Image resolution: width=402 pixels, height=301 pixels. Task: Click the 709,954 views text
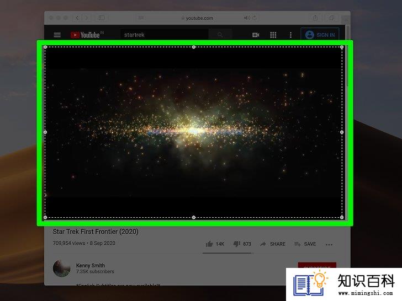point(69,243)
